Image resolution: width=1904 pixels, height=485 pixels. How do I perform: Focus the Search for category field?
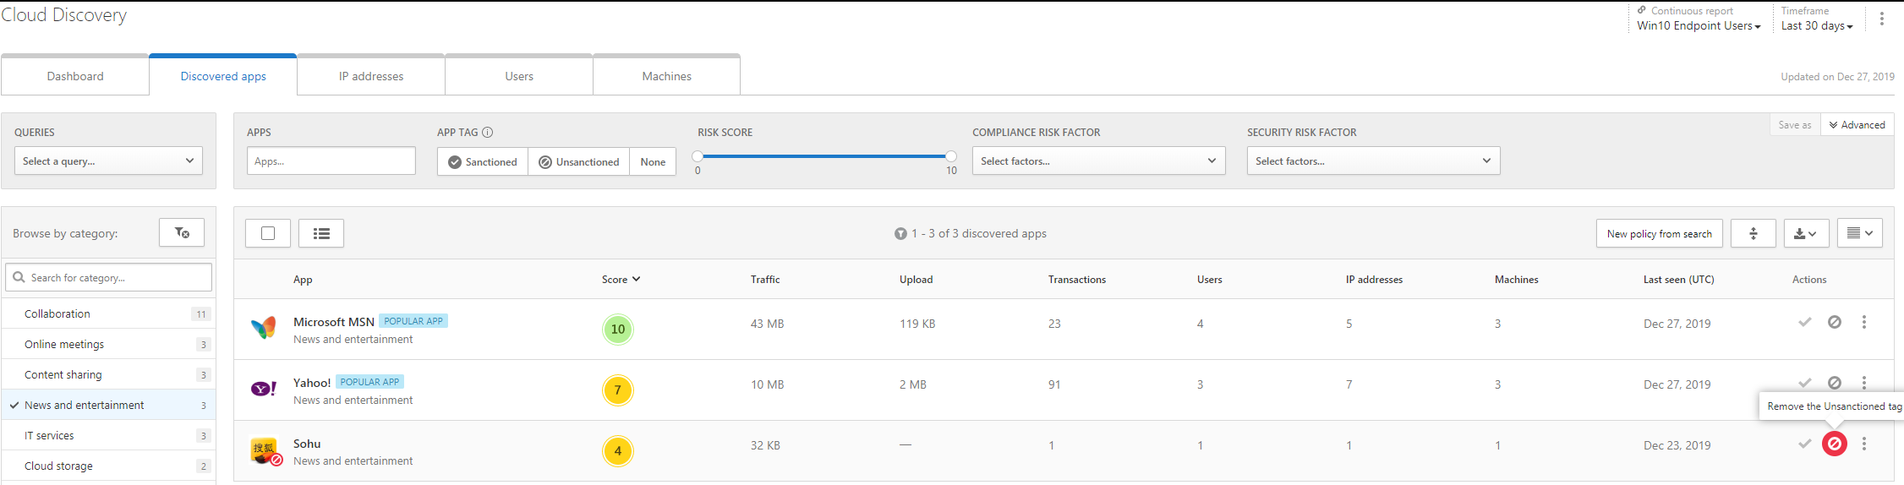[x=108, y=277]
